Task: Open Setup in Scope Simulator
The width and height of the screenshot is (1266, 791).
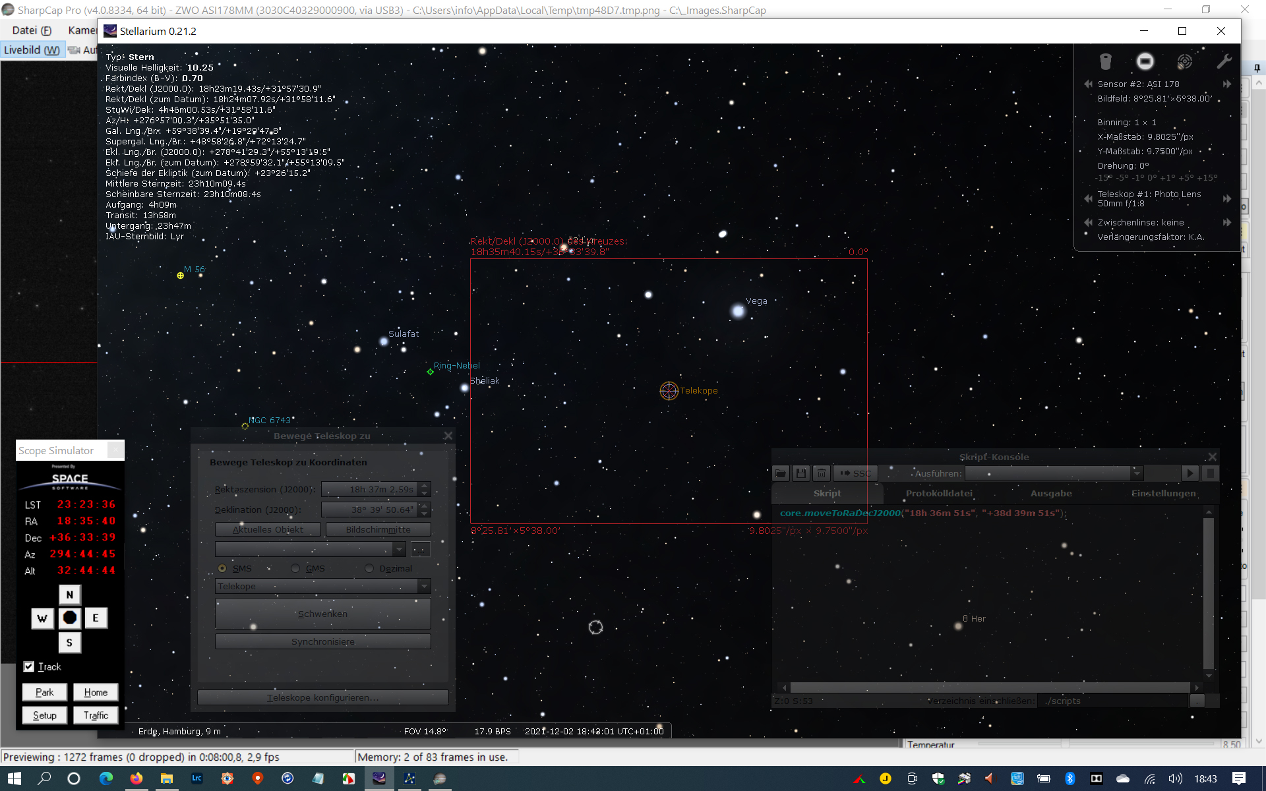Action: (45, 715)
